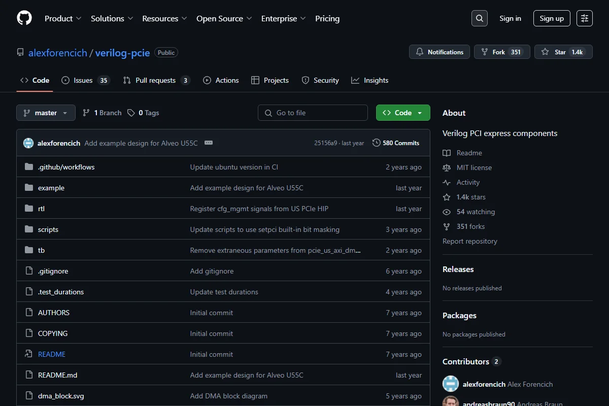Switch to the Pull requests tab
The height and width of the screenshot is (406, 609).
click(156, 80)
